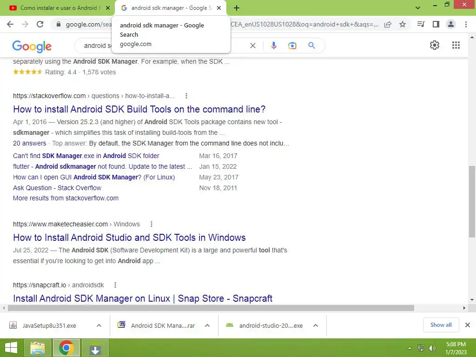Open the Windows Start menu

point(11,348)
